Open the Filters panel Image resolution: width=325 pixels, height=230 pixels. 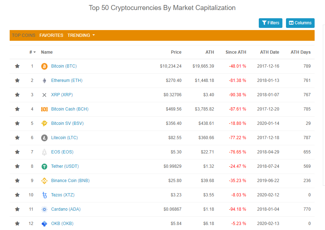coord(271,23)
